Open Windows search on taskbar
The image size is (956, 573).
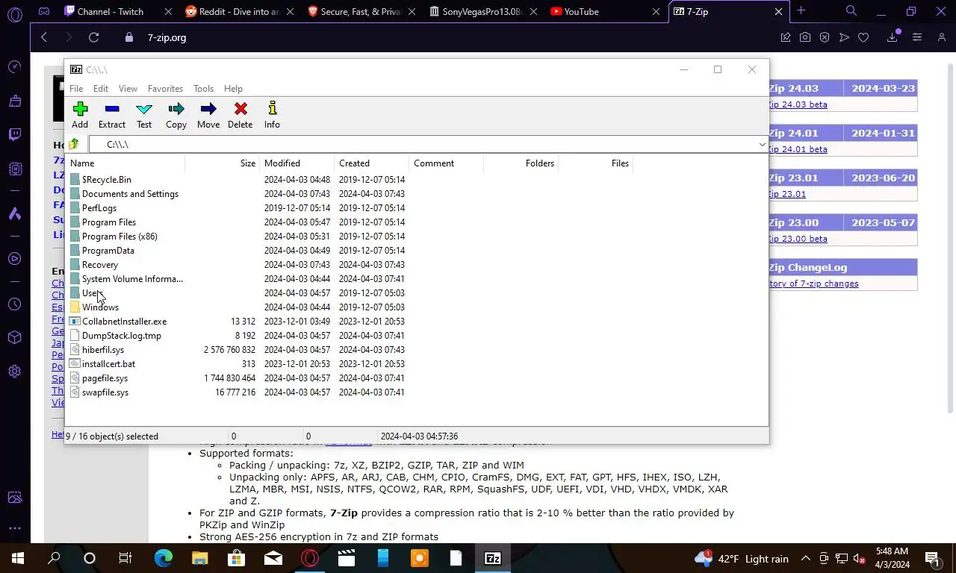(54, 558)
